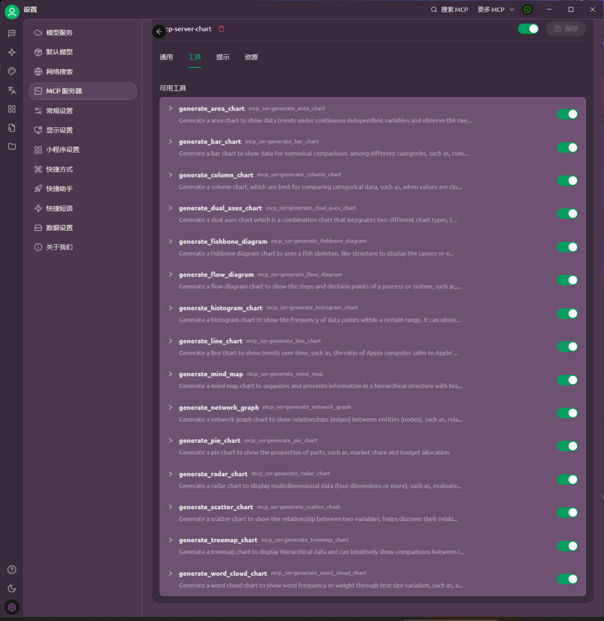
Task: Switch to the 工具 tab
Action: (x=194, y=57)
